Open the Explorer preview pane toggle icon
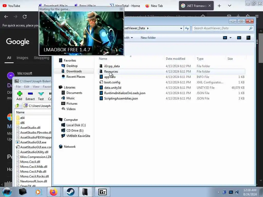 [239, 38]
